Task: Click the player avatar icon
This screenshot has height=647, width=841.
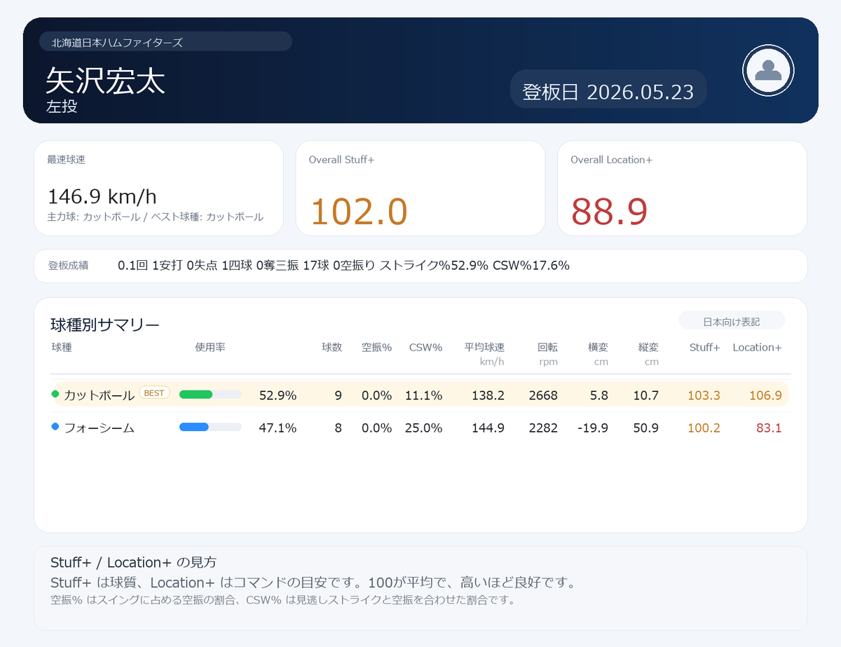Action: tap(768, 70)
